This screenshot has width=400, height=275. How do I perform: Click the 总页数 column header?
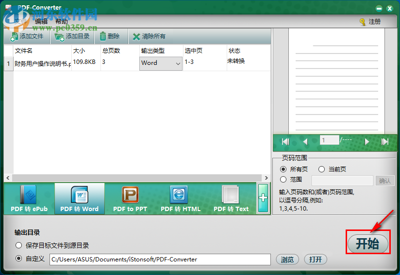[120, 51]
